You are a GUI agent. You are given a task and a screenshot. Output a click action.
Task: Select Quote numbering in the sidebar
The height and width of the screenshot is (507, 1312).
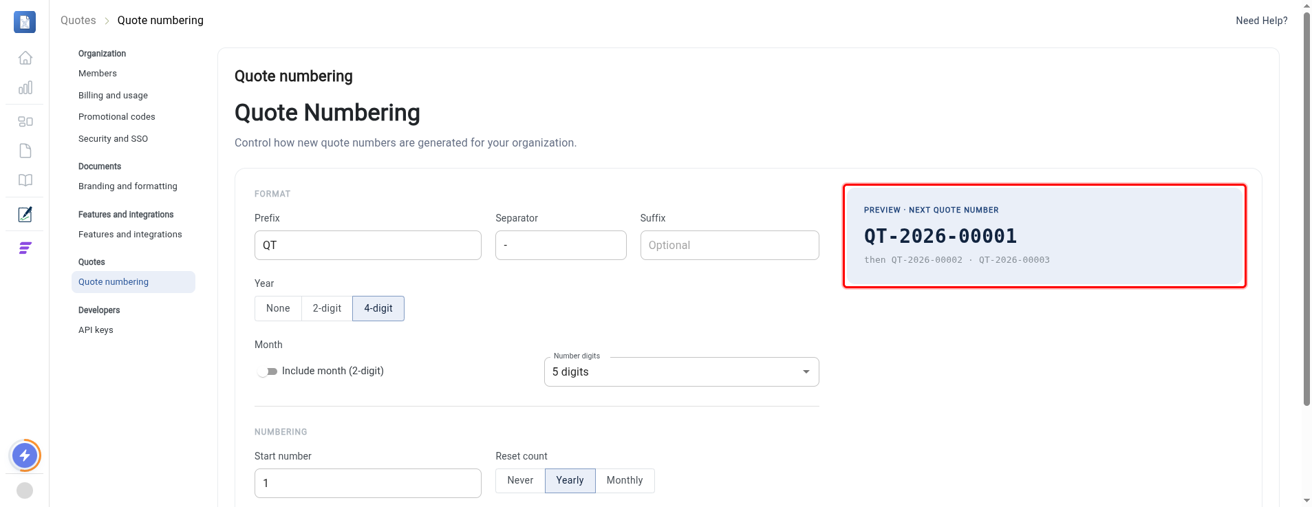click(x=133, y=282)
